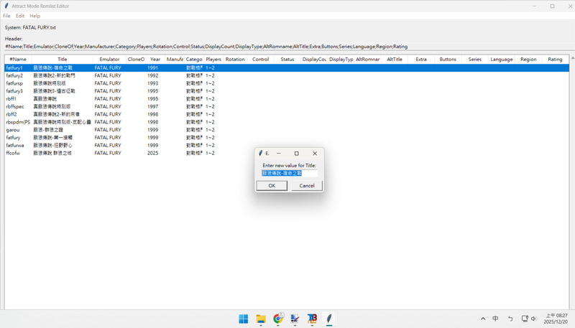Image resolution: width=575 pixels, height=328 pixels.
Task: Select the rbffspec row
Action: pyautogui.click(x=287, y=106)
